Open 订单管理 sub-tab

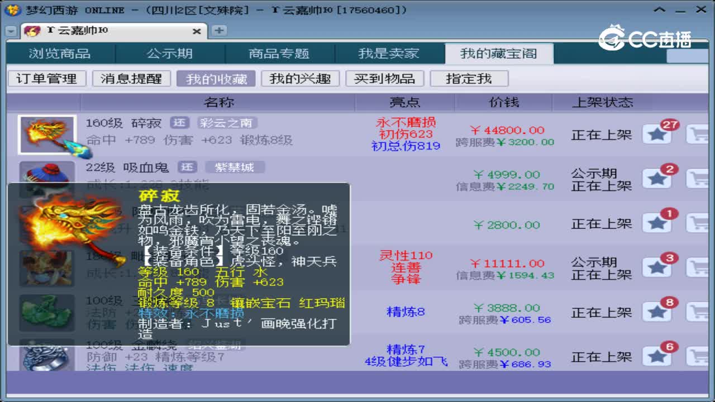click(x=47, y=79)
